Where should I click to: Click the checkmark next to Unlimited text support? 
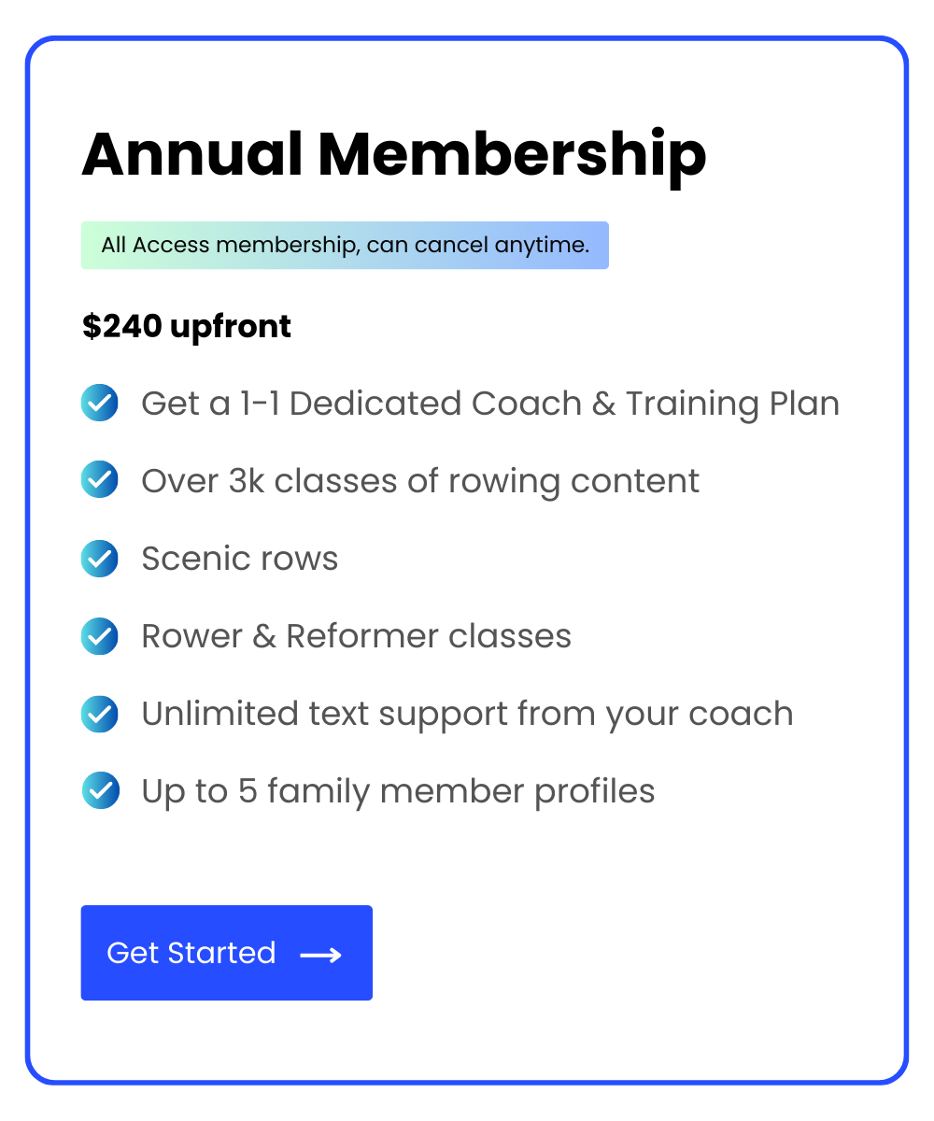point(100,714)
